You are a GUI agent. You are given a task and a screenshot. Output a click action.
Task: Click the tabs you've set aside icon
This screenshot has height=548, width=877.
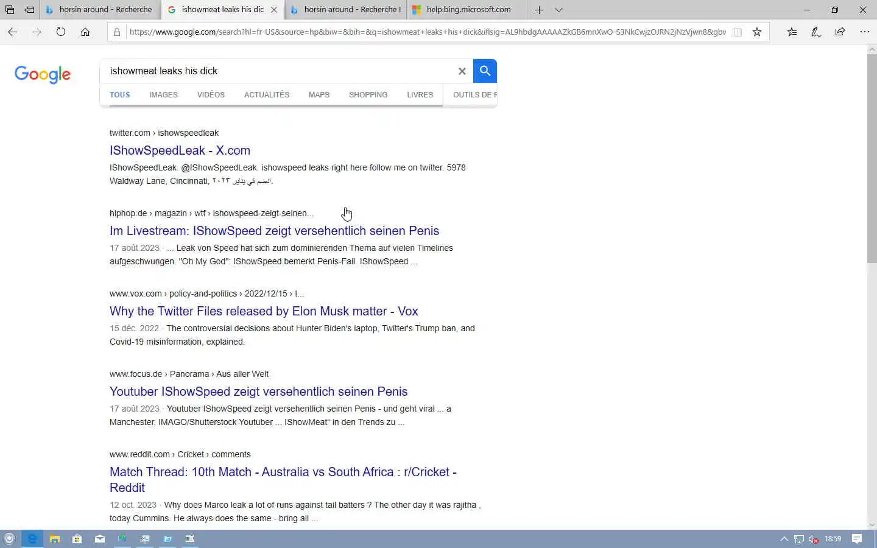[x=9, y=10]
